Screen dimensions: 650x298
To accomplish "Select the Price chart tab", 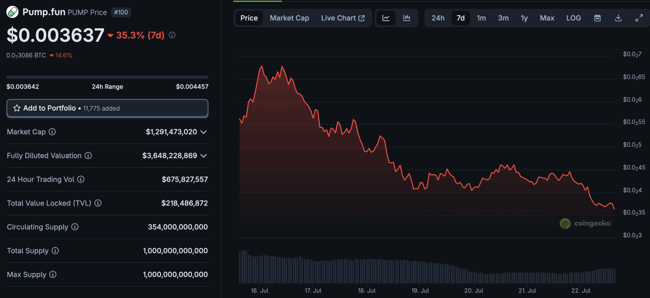I will click(x=249, y=18).
